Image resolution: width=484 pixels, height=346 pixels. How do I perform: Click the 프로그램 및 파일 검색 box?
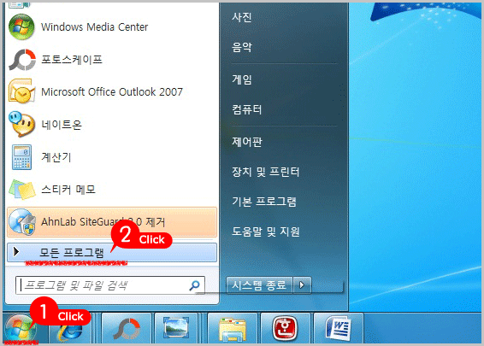[x=110, y=285]
